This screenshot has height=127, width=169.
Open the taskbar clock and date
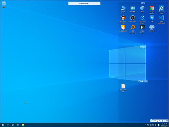(164, 125)
